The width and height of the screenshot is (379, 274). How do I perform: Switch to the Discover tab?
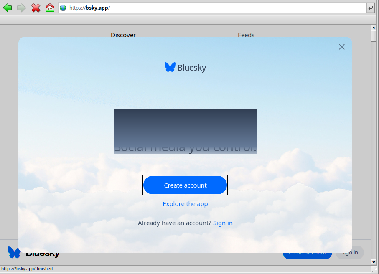click(x=123, y=35)
